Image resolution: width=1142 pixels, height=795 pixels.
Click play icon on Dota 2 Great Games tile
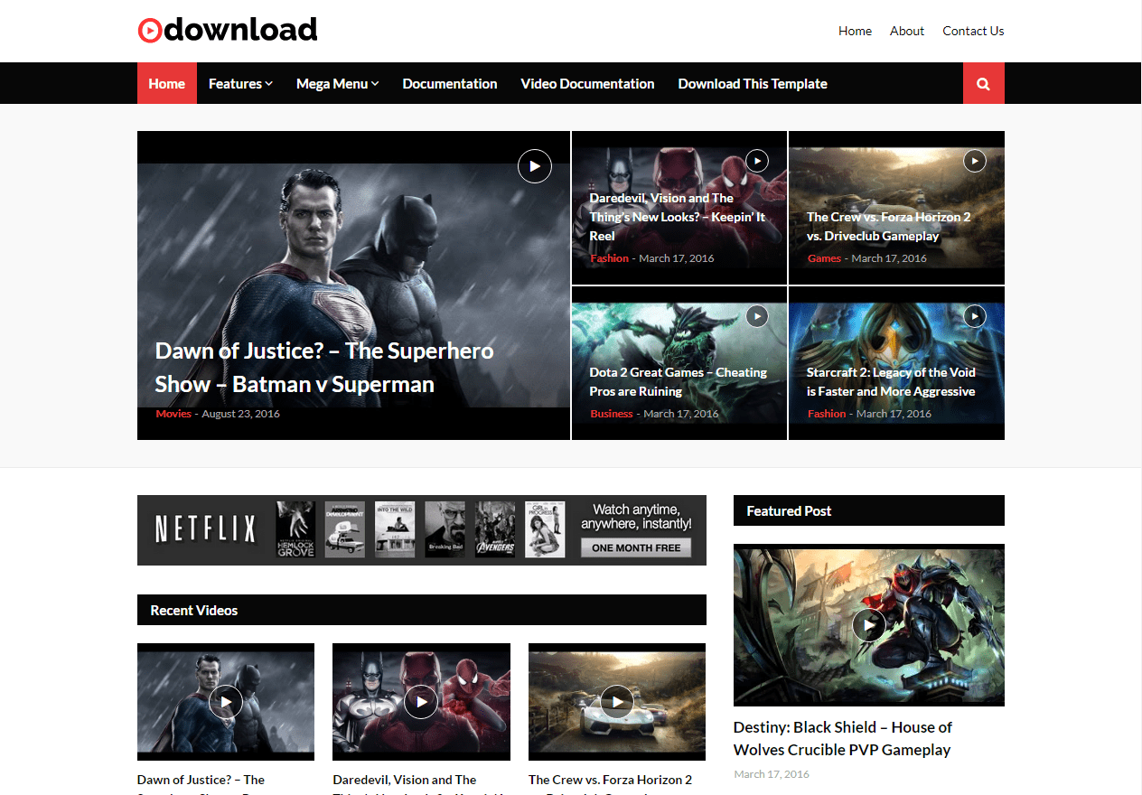[x=757, y=316]
